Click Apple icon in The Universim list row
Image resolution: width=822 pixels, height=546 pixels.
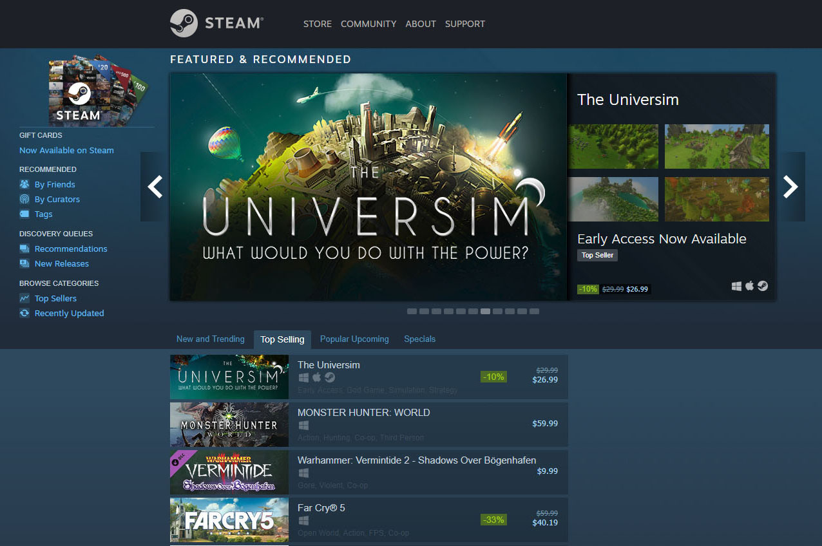tap(316, 377)
